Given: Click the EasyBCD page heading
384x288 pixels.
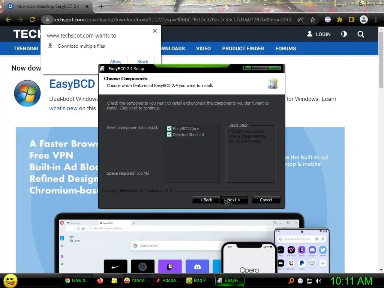Looking at the screenshot, I should pyautogui.click(x=72, y=84).
